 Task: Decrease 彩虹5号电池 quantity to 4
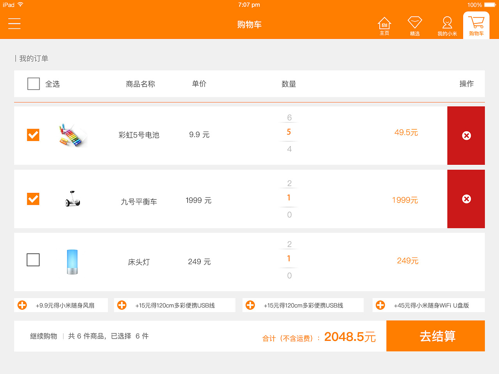[289, 149]
